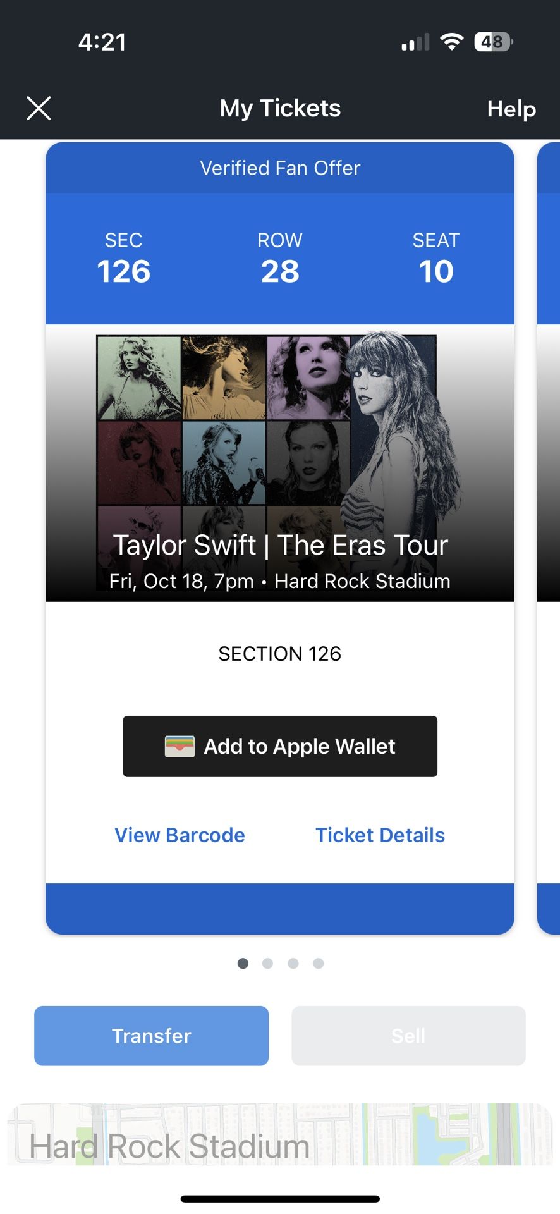Tap Add to Apple Wallet button

(x=280, y=746)
